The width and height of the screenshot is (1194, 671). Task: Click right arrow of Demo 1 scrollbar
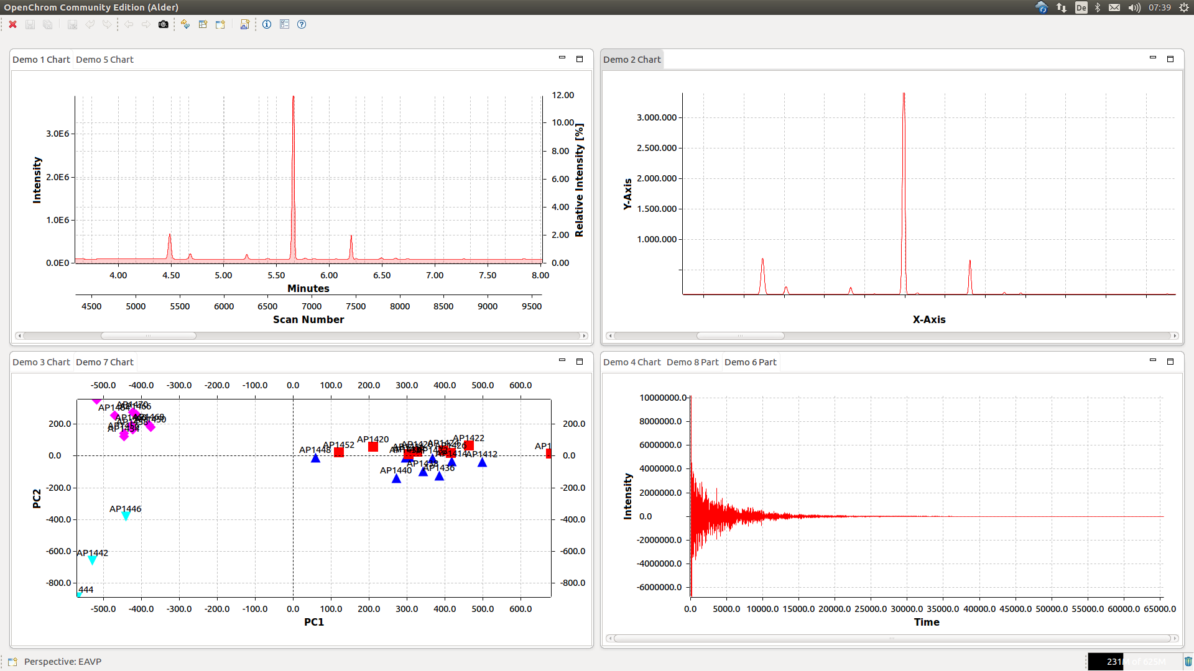coord(583,335)
